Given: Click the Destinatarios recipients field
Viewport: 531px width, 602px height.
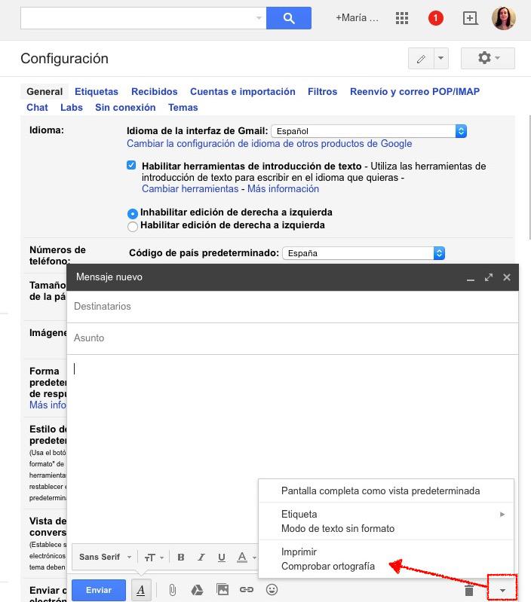Looking at the screenshot, I should point(293,307).
